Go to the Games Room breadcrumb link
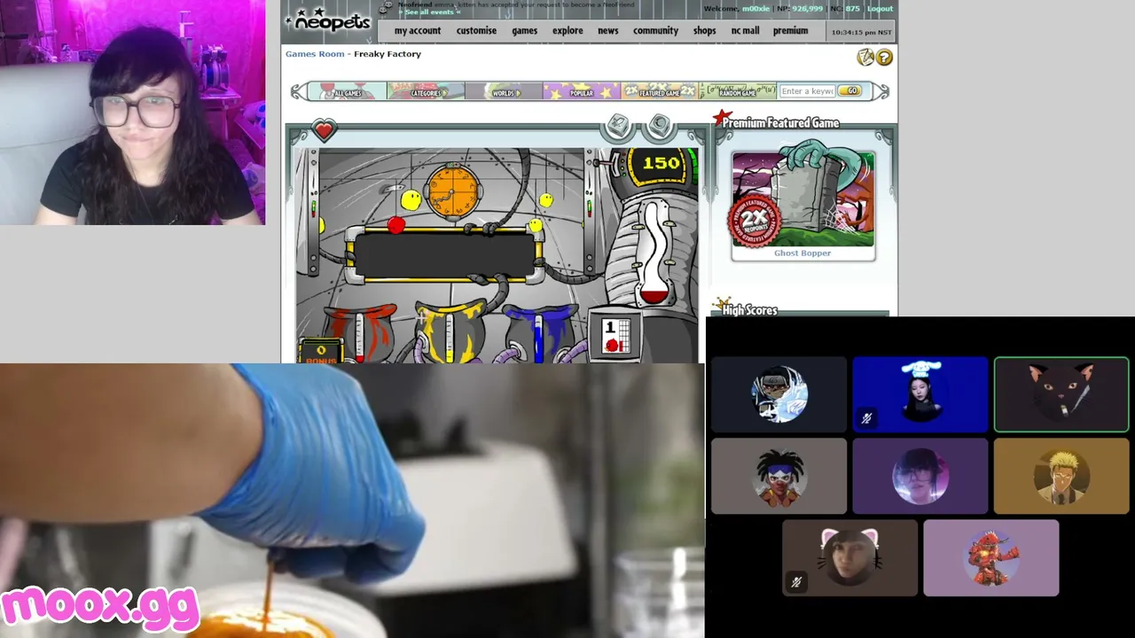Image resolution: width=1135 pixels, height=638 pixels. pos(315,54)
